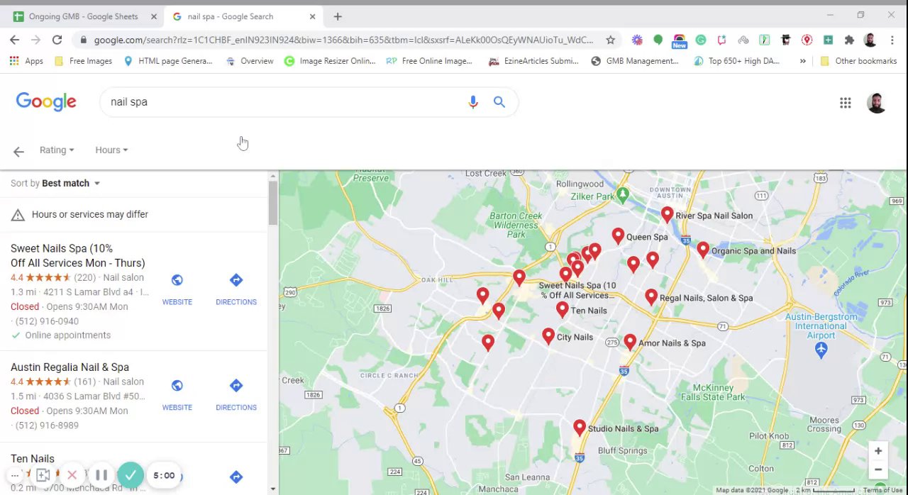
Task: Show more bookmarks with the chevron
Action: tap(802, 61)
